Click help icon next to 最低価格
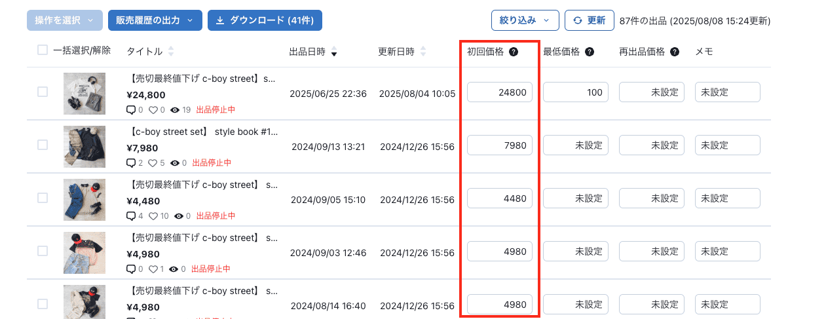Image resolution: width=826 pixels, height=319 pixels. (590, 52)
